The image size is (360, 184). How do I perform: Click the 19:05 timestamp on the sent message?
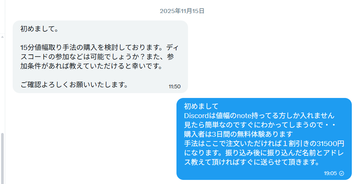click(330, 174)
